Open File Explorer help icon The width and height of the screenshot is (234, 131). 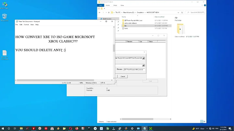(205, 5)
